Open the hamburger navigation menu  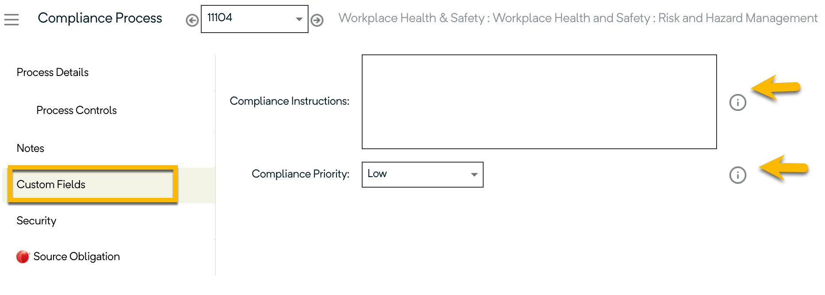click(11, 19)
